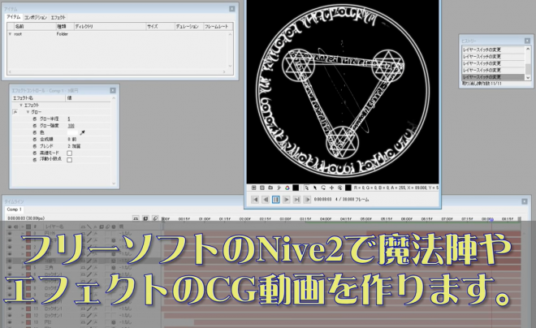Jump to first frame in preview playback
Screen dimensions: 536x328
coord(255,199)
